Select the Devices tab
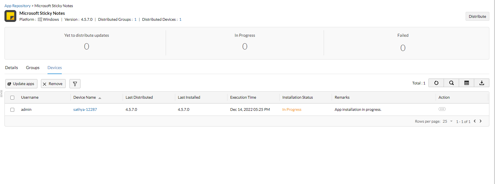495x184 pixels. [x=55, y=68]
